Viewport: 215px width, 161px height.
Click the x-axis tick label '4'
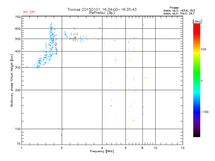[102, 148]
